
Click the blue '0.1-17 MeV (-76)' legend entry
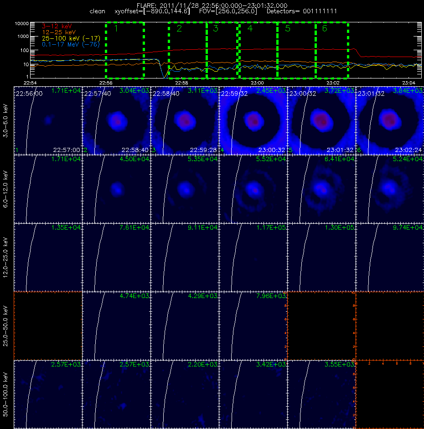71,44
